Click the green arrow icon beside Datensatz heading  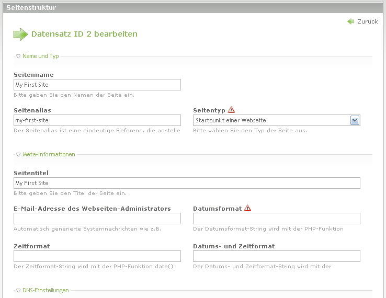click(20, 35)
